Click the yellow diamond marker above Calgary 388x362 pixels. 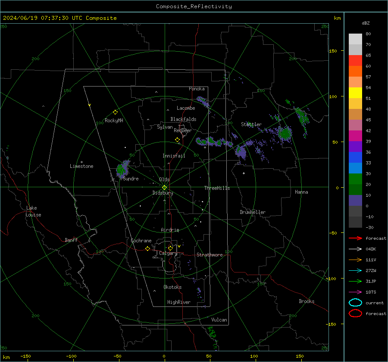170,248
